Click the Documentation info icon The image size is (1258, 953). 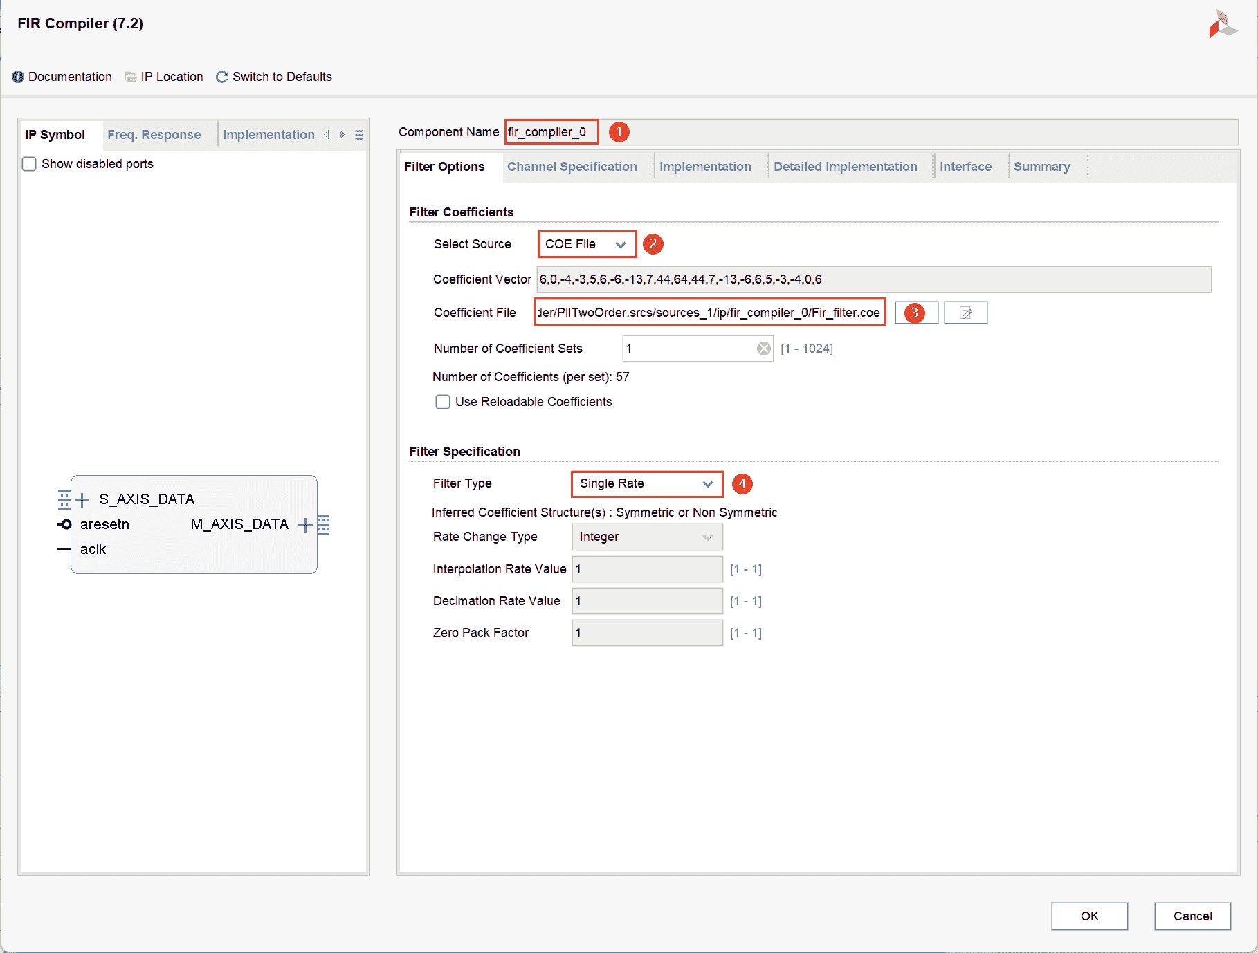pyautogui.click(x=18, y=77)
